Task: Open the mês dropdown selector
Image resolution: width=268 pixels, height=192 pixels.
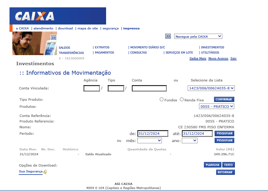Action: coord(150,141)
